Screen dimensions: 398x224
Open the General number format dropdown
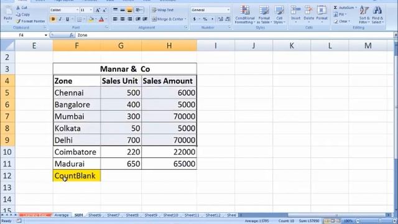click(x=228, y=10)
